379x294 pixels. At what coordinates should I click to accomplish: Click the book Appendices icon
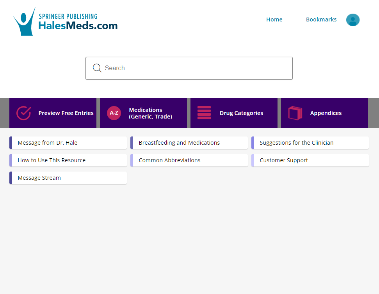(x=295, y=113)
